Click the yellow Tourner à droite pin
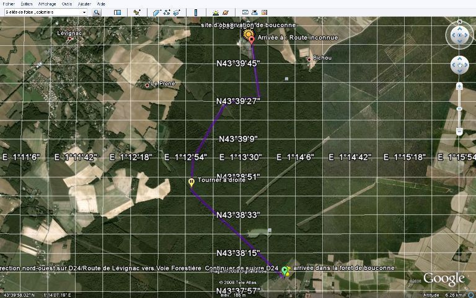This screenshot has height=298, width=476. (192, 182)
